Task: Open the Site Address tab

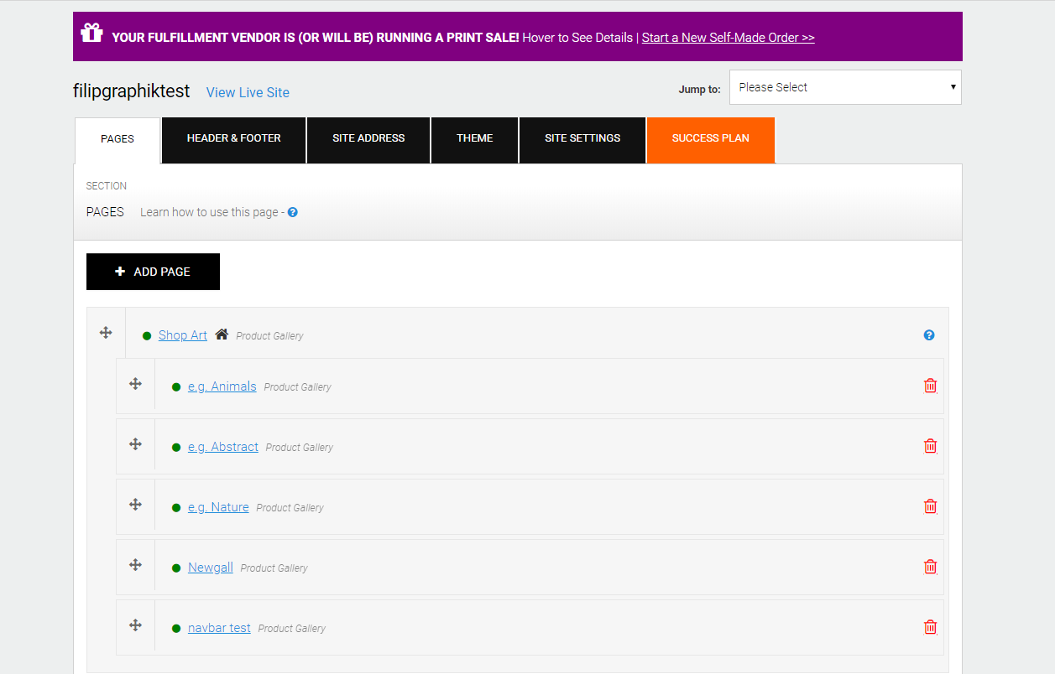Action: pos(368,138)
